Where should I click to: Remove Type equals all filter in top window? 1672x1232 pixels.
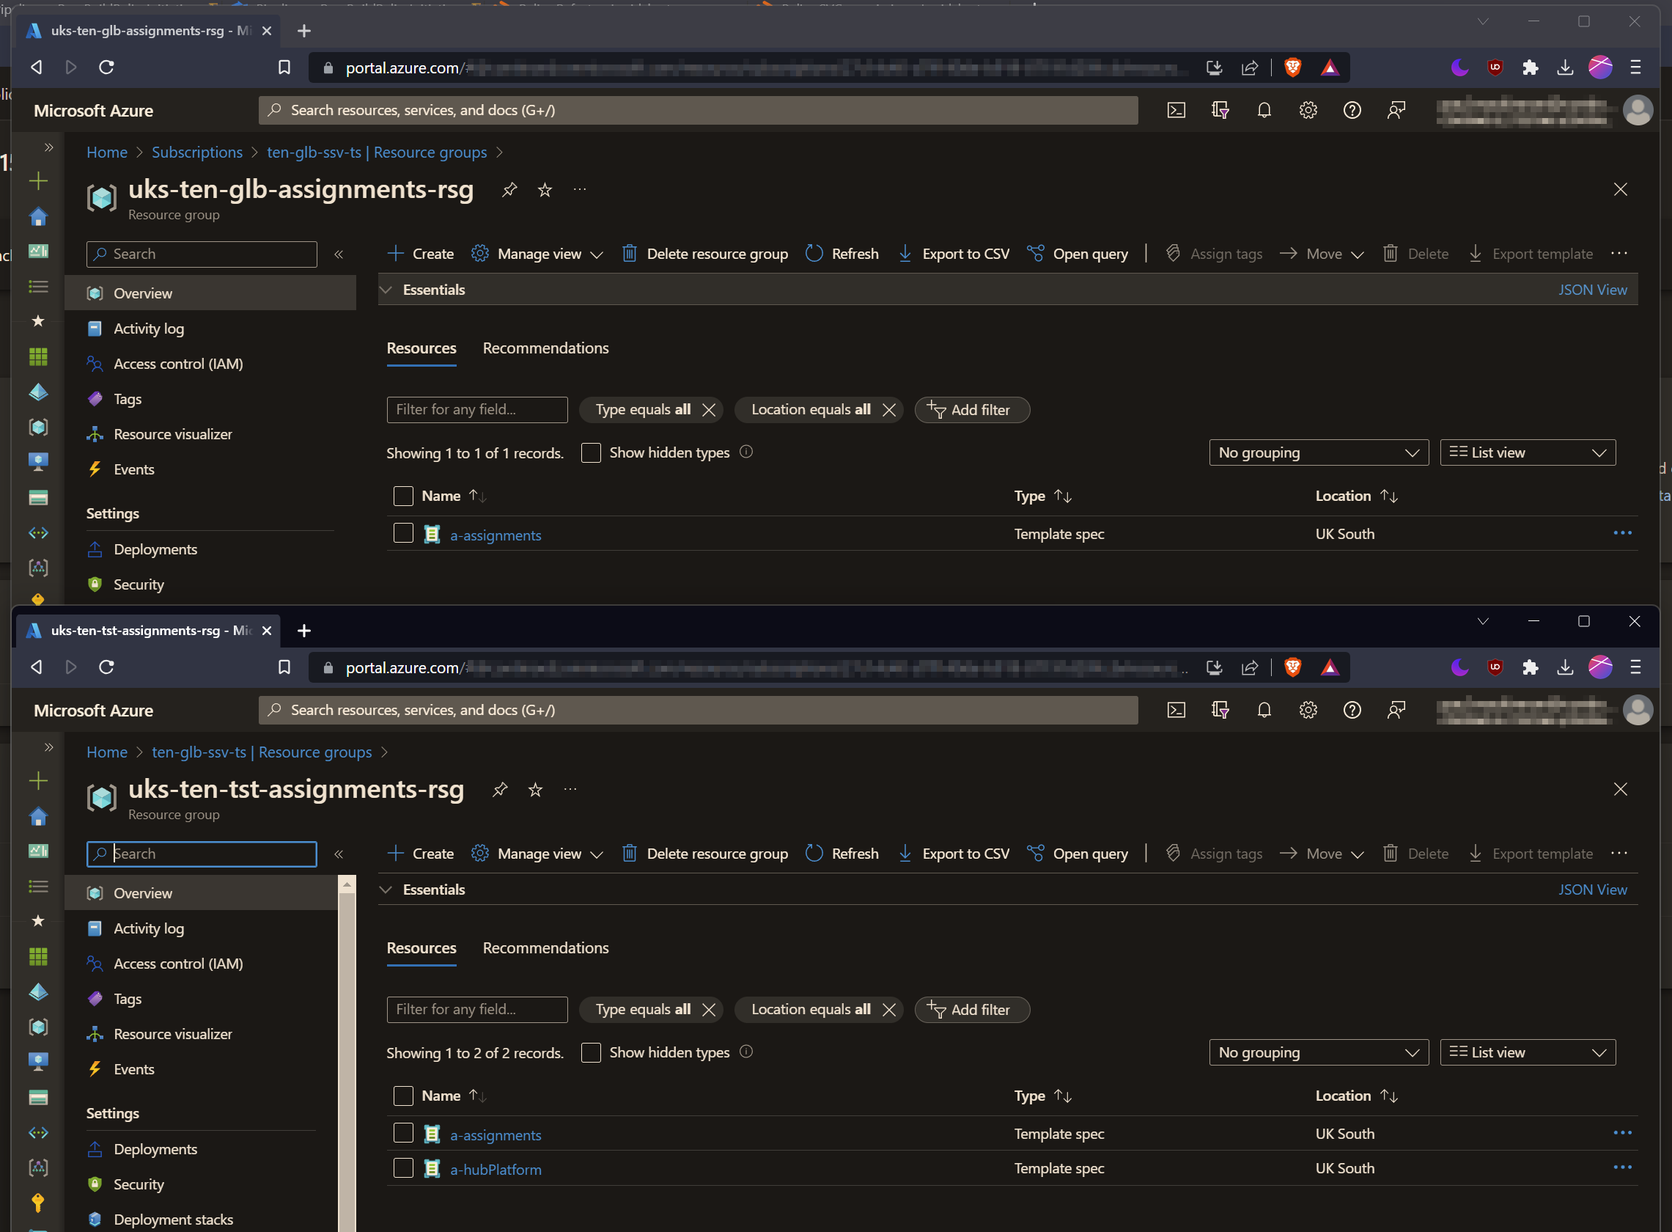pyautogui.click(x=709, y=410)
